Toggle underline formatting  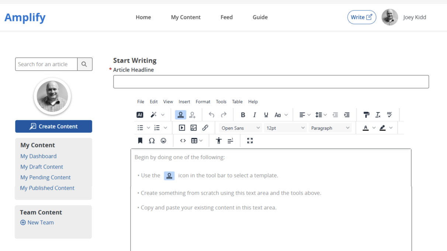[x=266, y=115]
